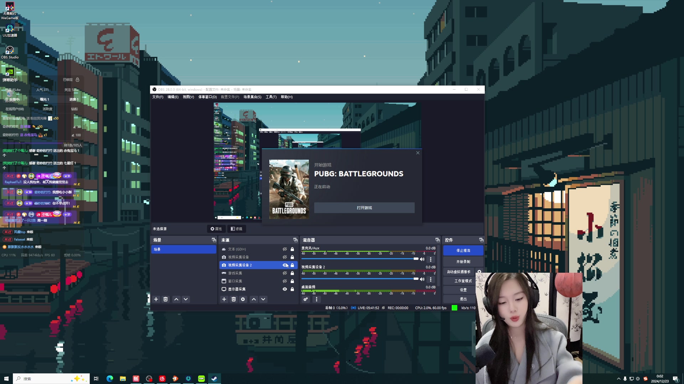Click lock icon of 游戏采集 source

pos(292,273)
